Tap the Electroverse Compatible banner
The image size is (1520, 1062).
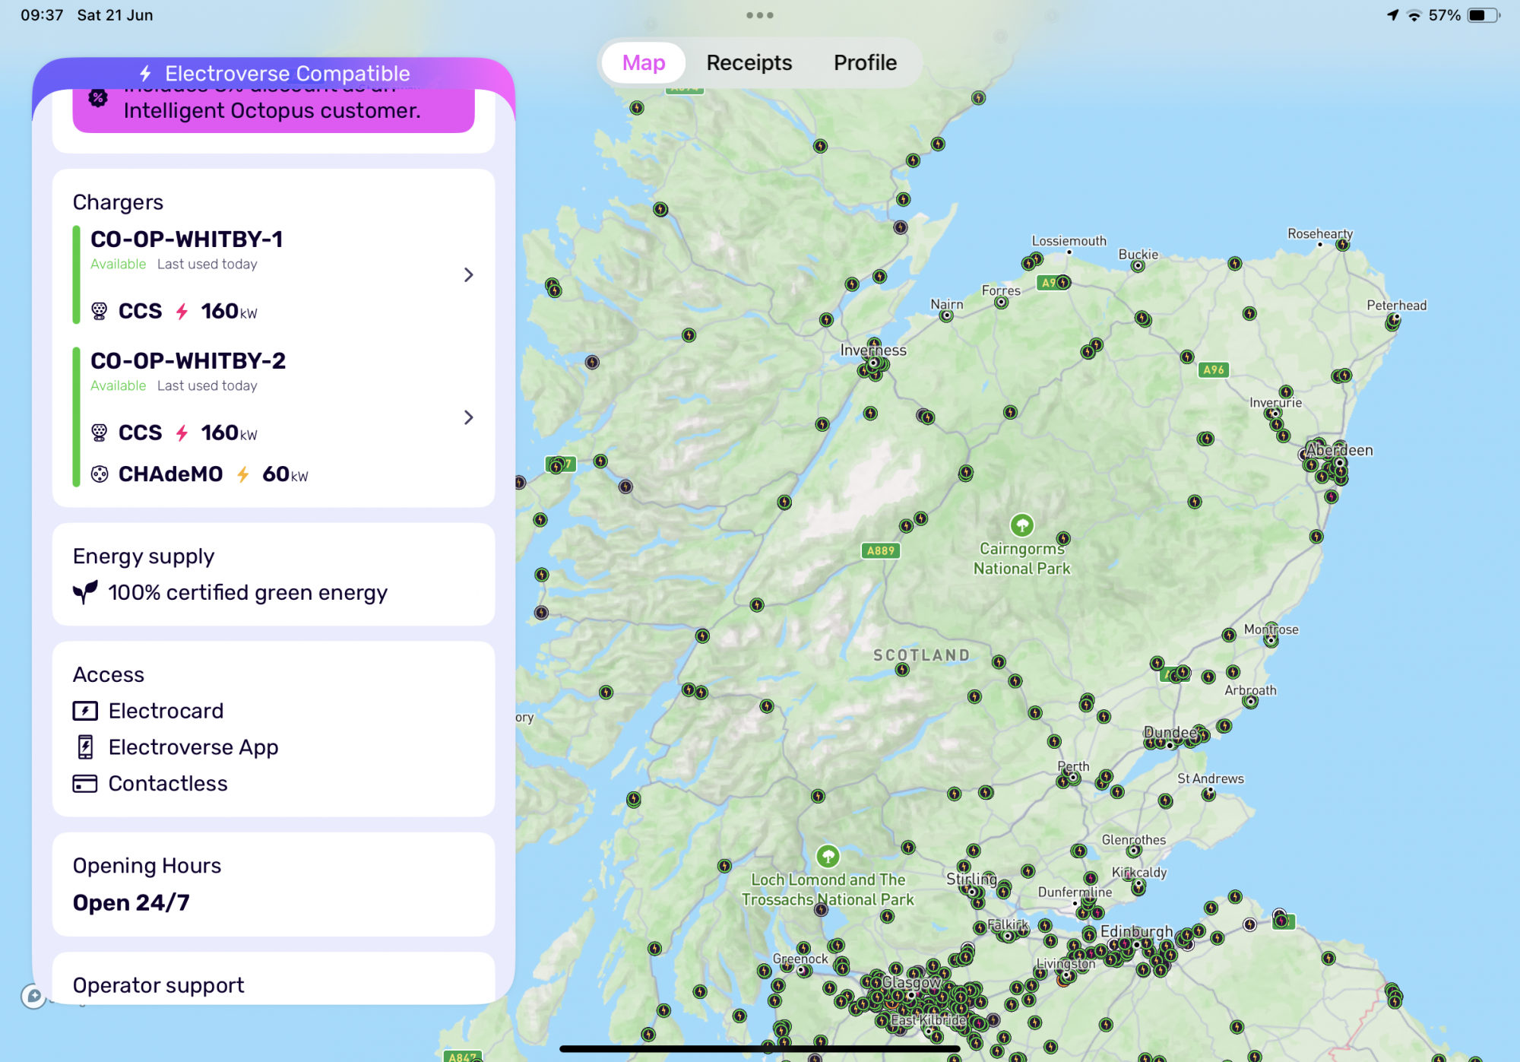pos(274,73)
